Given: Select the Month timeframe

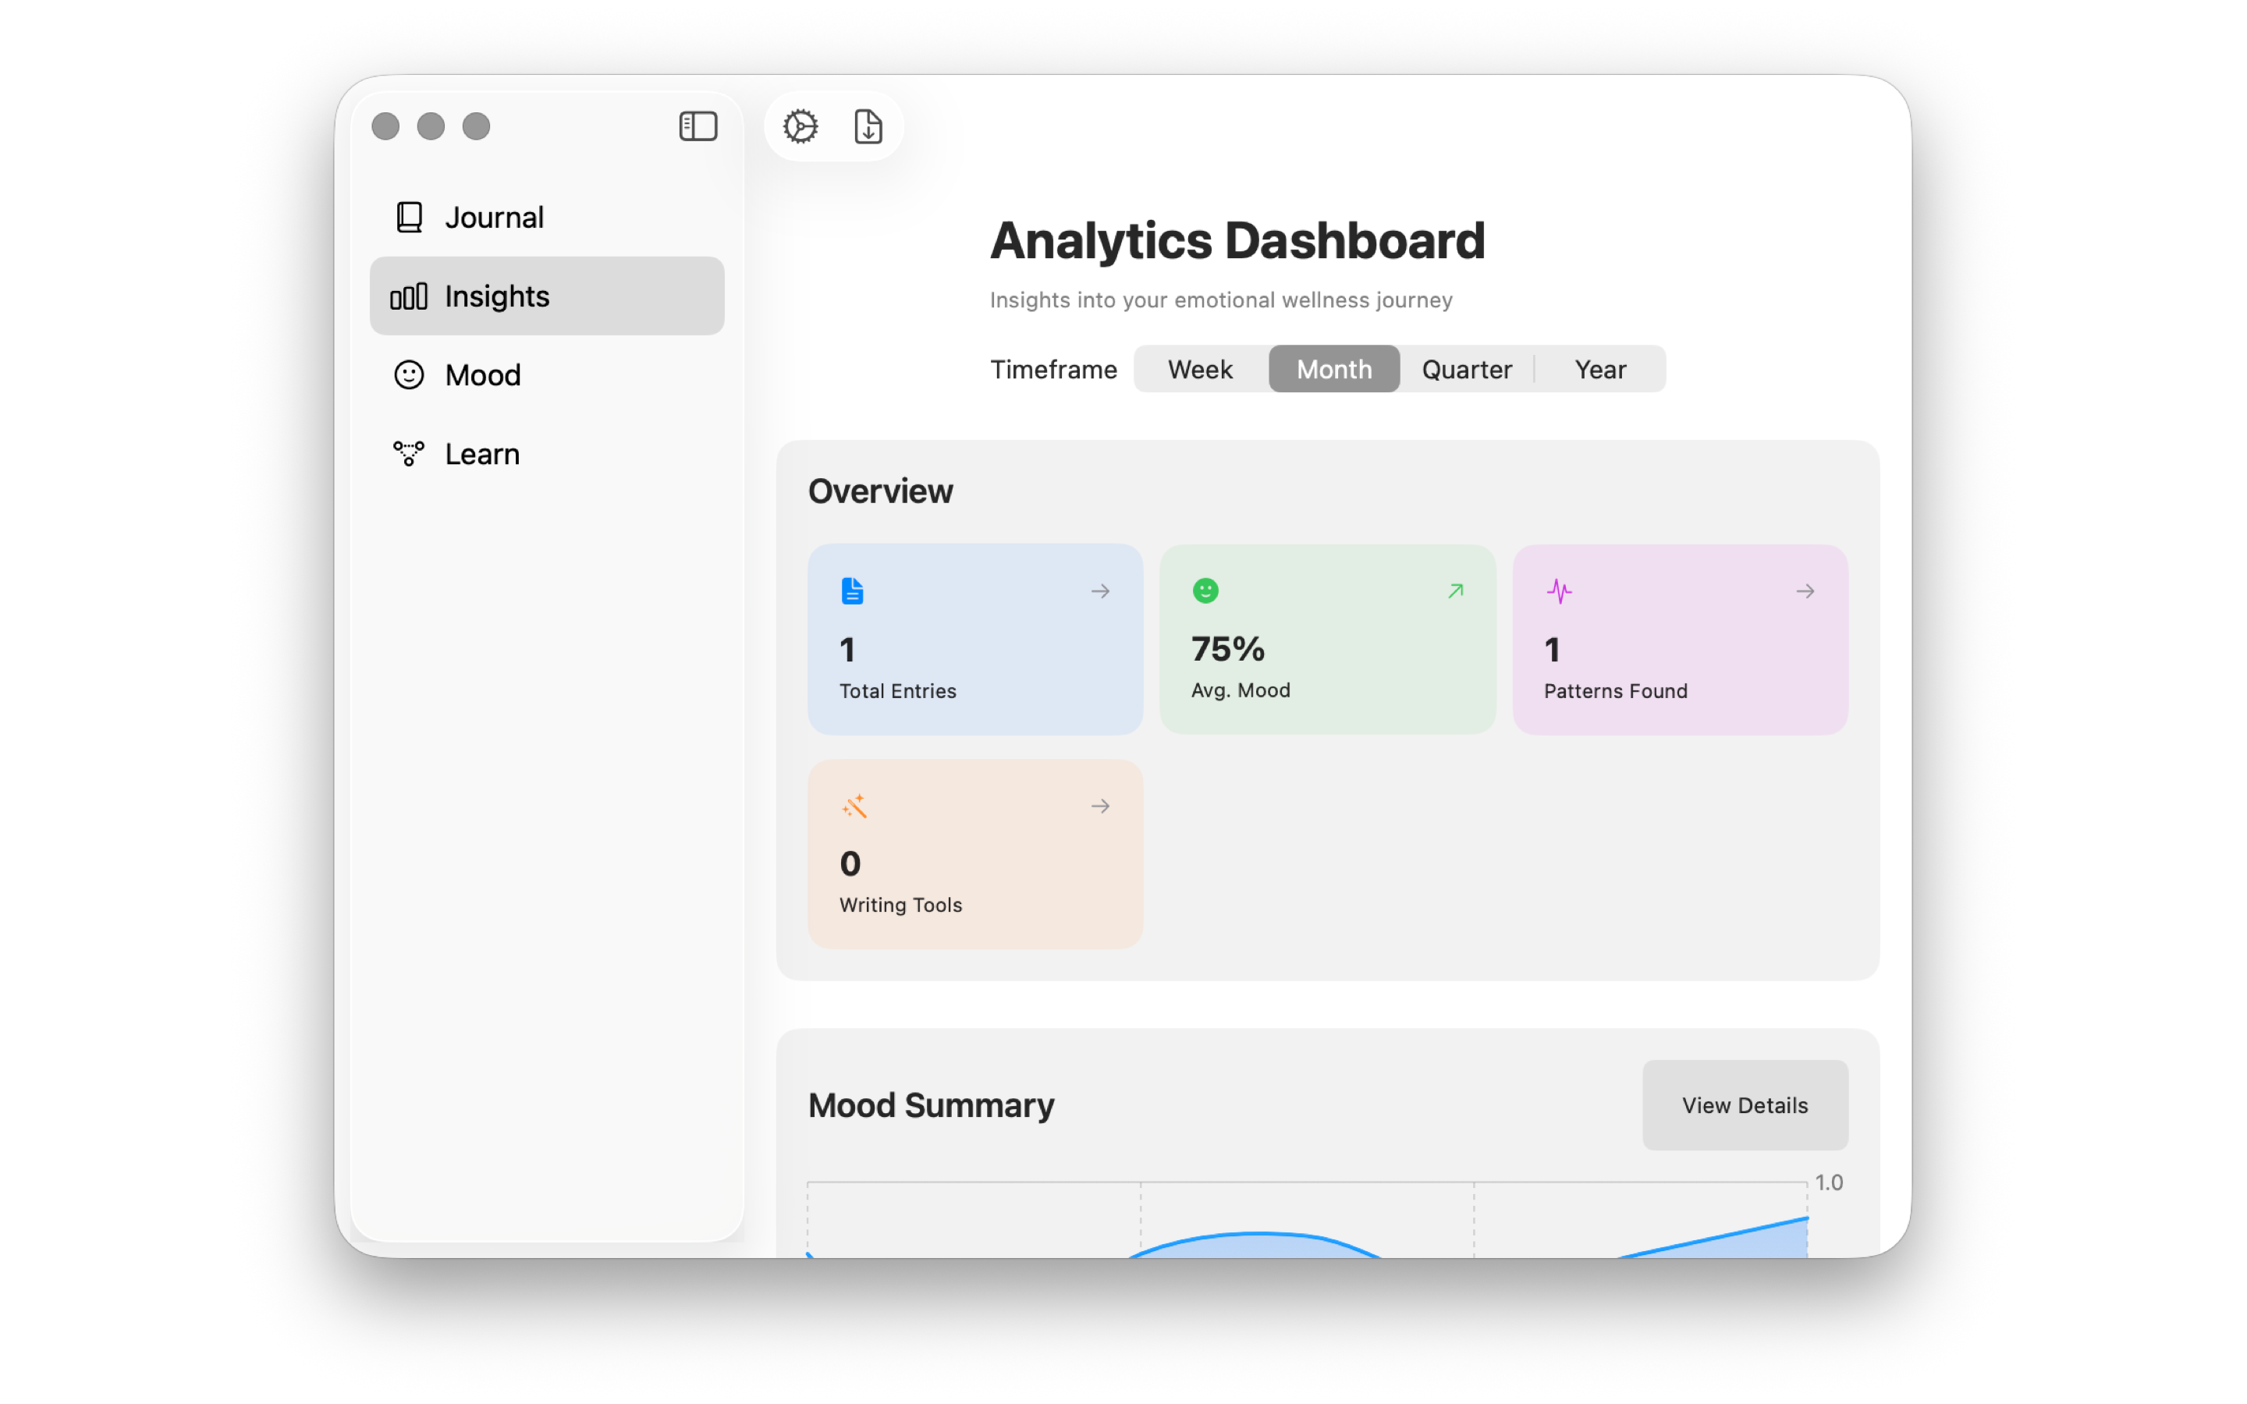Looking at the screenshot, I should pyautogui.click(x=1334, y=370).
